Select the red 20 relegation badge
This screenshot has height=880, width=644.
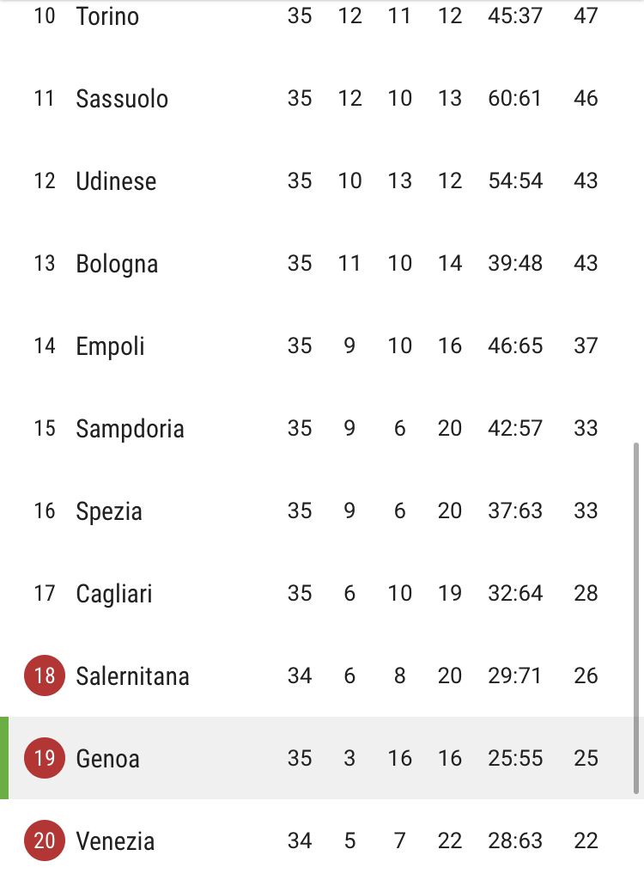point(45,840)
